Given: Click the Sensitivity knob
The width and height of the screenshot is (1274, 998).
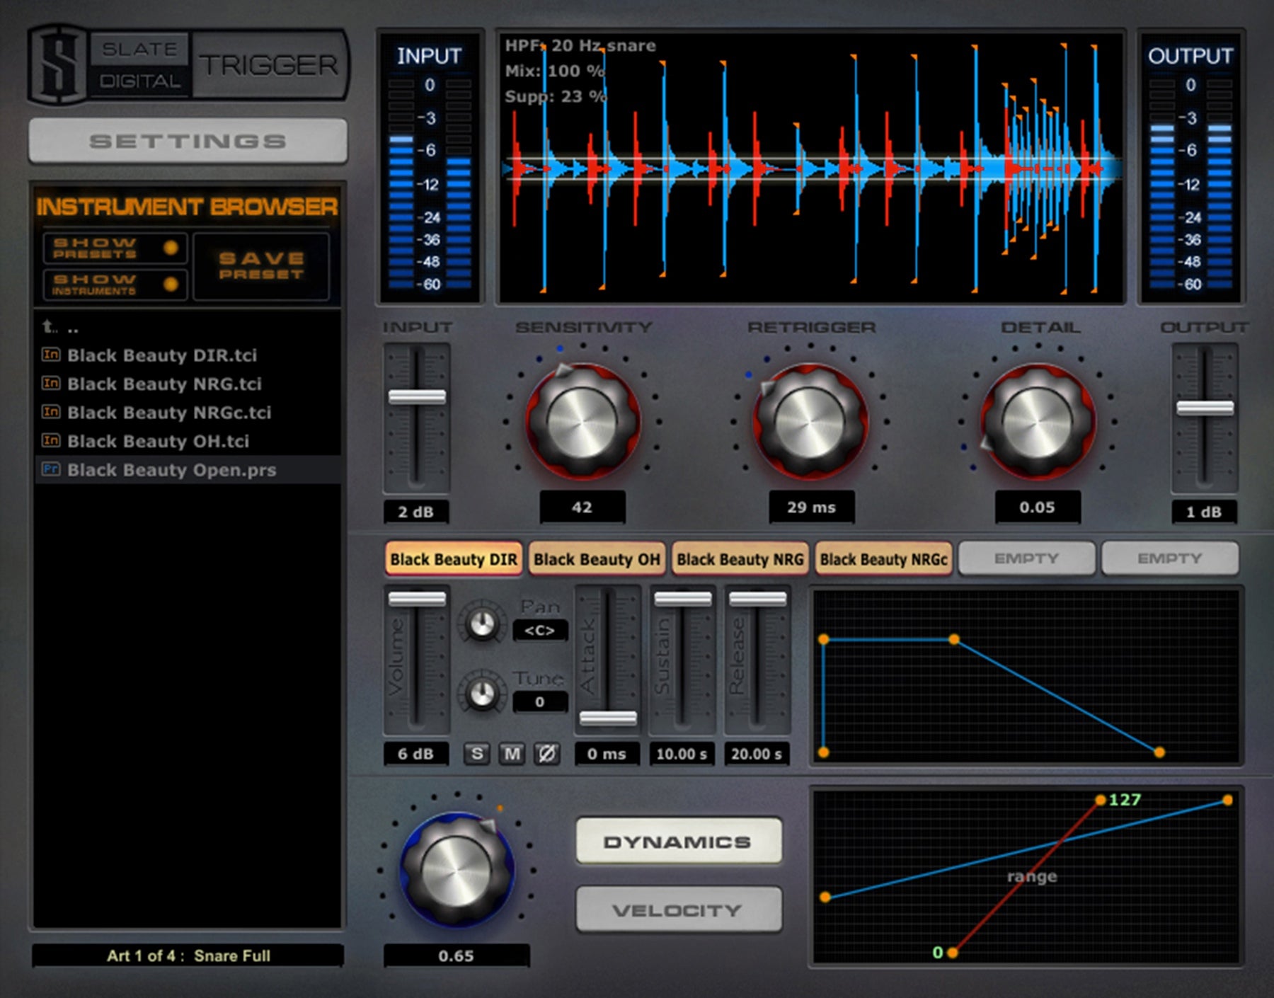Looking at the screenshot, I should click(x=582, y=422).
